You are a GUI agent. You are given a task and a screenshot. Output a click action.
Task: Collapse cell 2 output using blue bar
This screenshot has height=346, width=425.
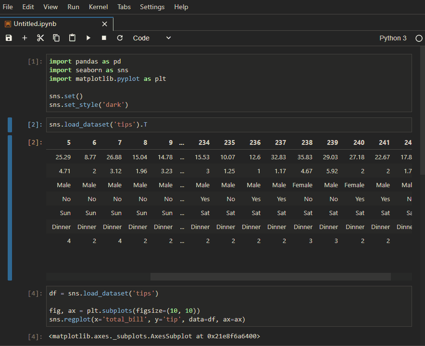click(x=10, y=207)
